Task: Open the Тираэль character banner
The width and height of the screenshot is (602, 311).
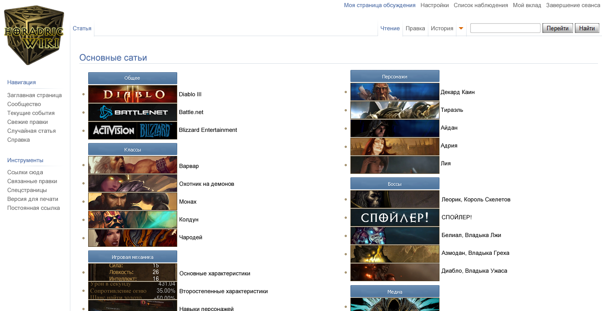Action: pos(395,110)
